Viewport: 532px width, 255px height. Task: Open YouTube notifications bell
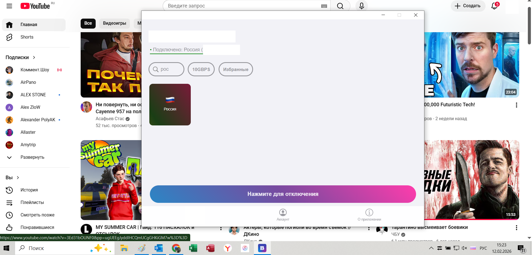[x=494, y=6]
